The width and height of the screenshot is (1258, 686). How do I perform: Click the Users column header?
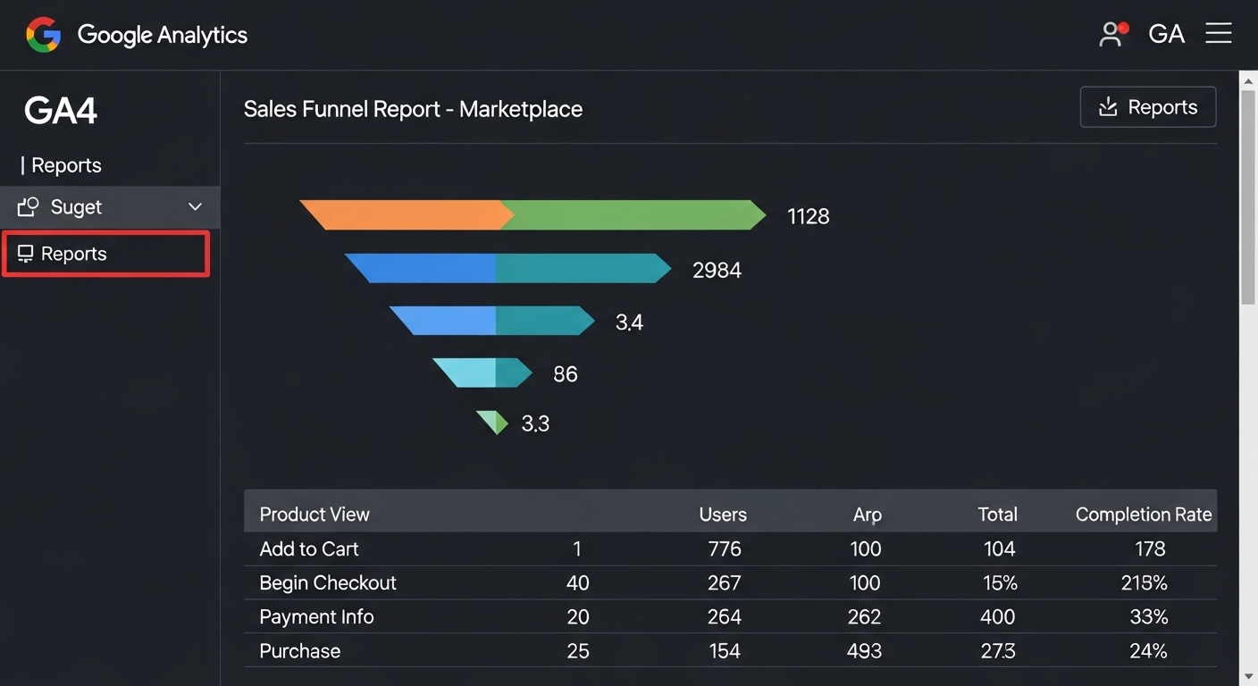click(x=723, y=514)
